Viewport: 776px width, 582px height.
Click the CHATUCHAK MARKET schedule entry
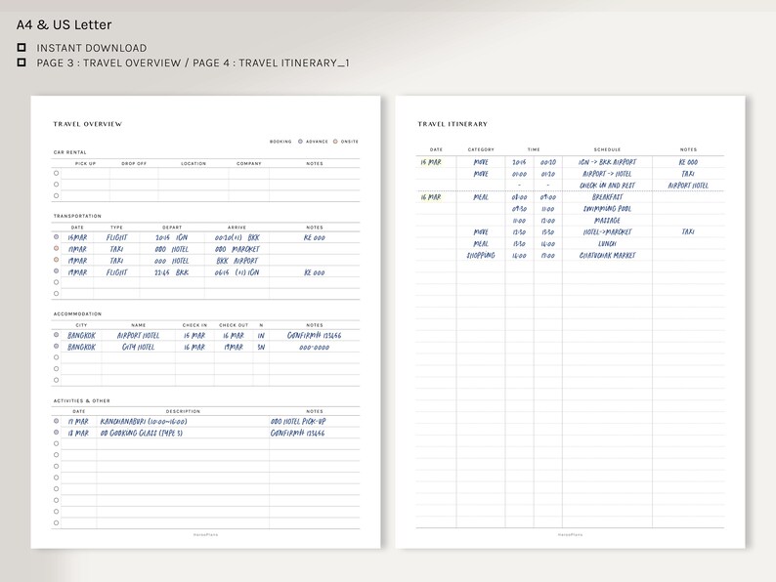pos(607,256)
